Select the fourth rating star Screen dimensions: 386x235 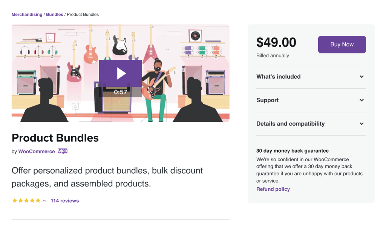32,200
